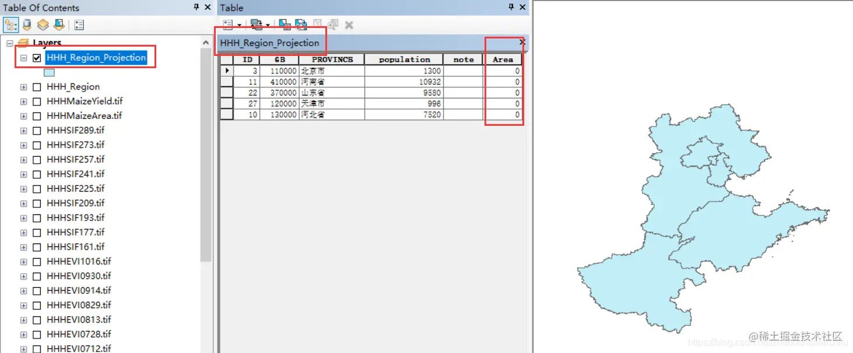Select row selector for ID 3
Image resolution: width=853 pixels, height=353 pixels.
[227, 70]
